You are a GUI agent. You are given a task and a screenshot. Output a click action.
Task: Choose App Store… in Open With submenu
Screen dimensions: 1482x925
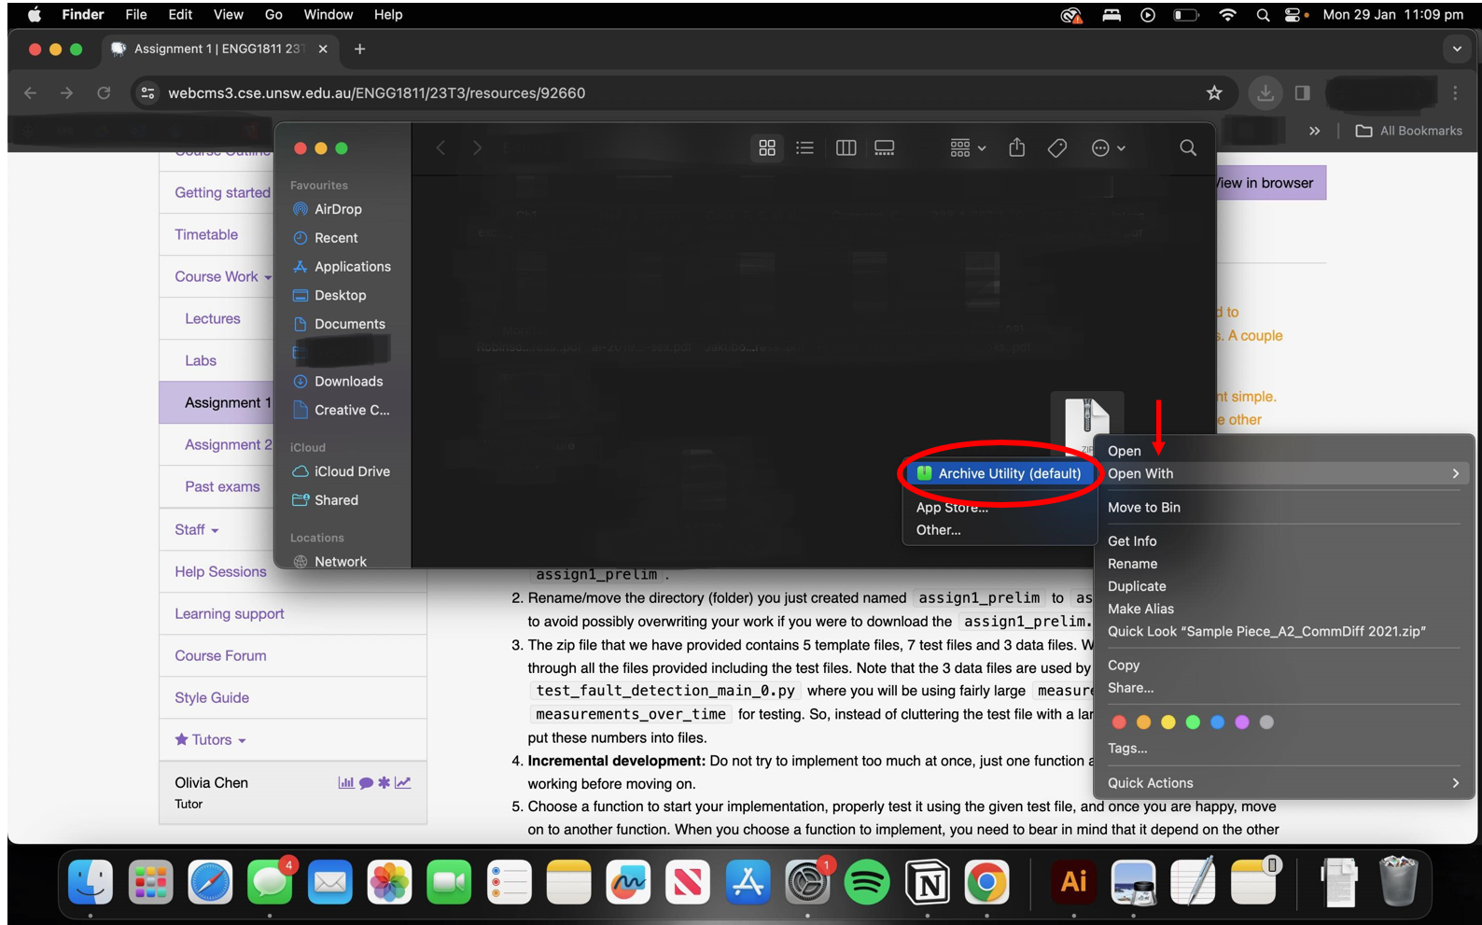[x=952, y=507]
